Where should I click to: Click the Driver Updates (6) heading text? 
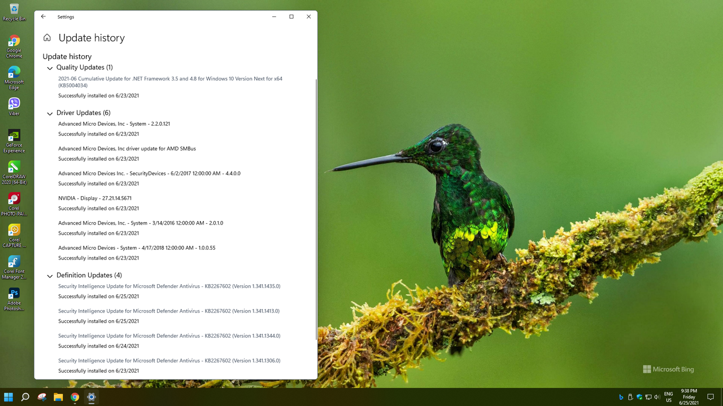[84, 113]
